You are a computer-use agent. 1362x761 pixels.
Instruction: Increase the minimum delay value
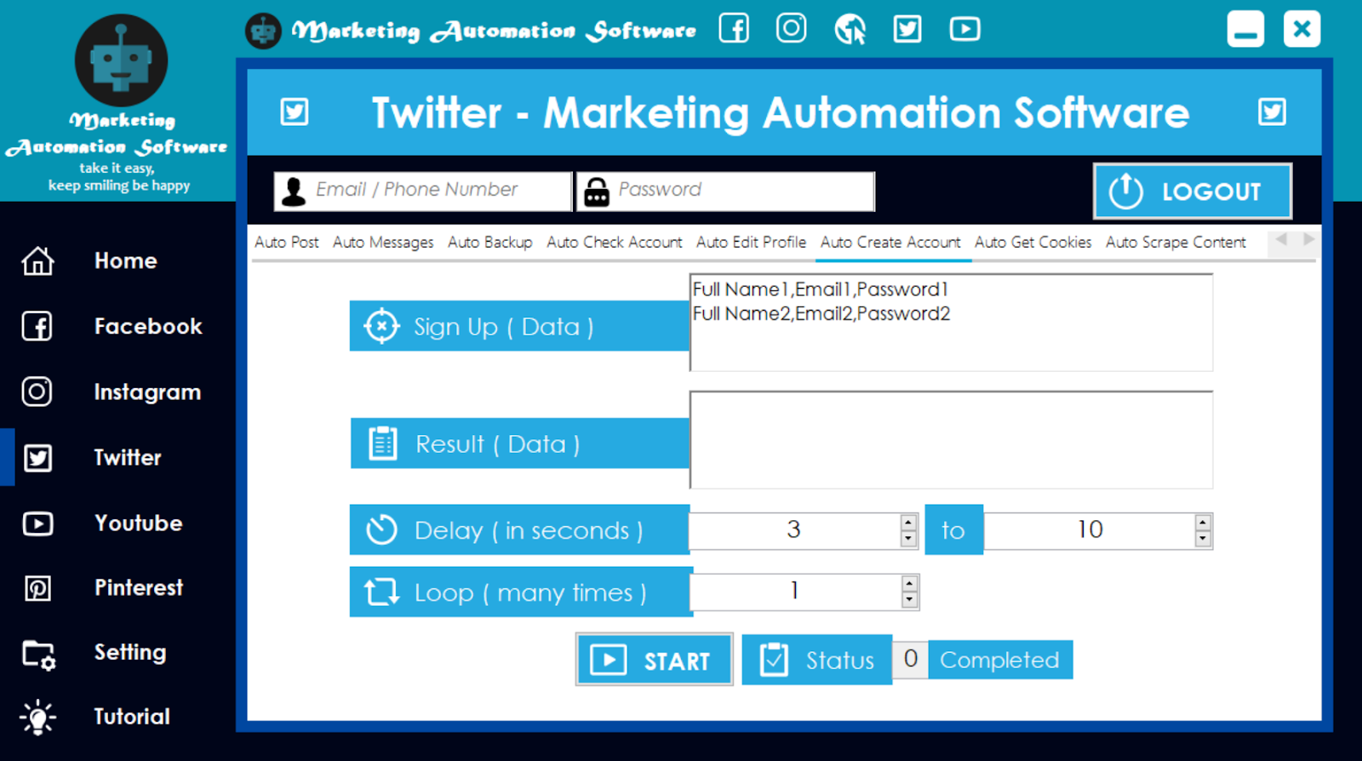(908, 523)
